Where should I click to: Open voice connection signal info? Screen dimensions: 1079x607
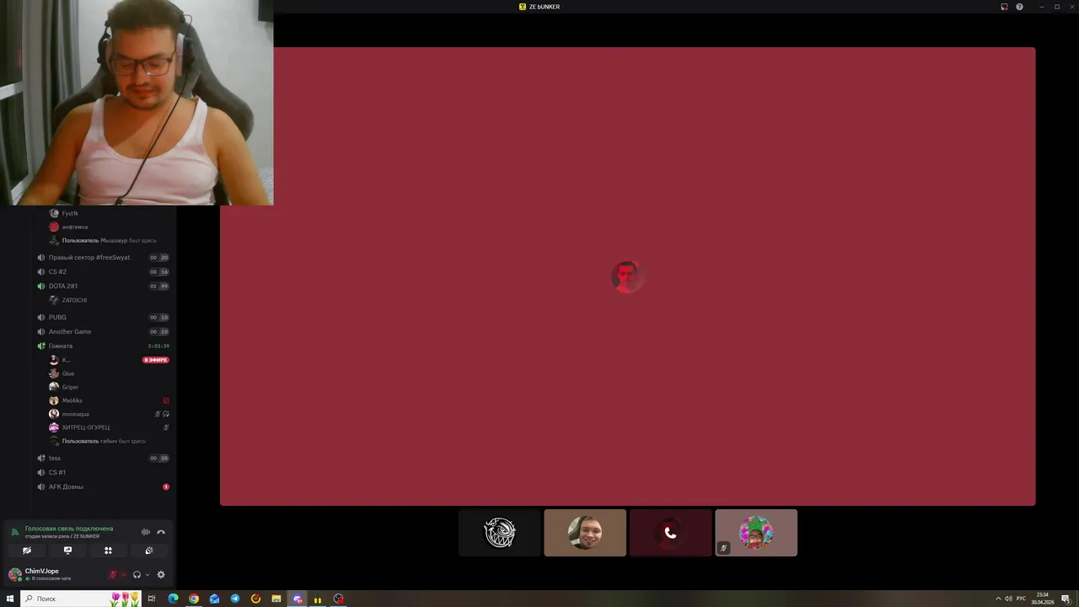tap(14, 532)
